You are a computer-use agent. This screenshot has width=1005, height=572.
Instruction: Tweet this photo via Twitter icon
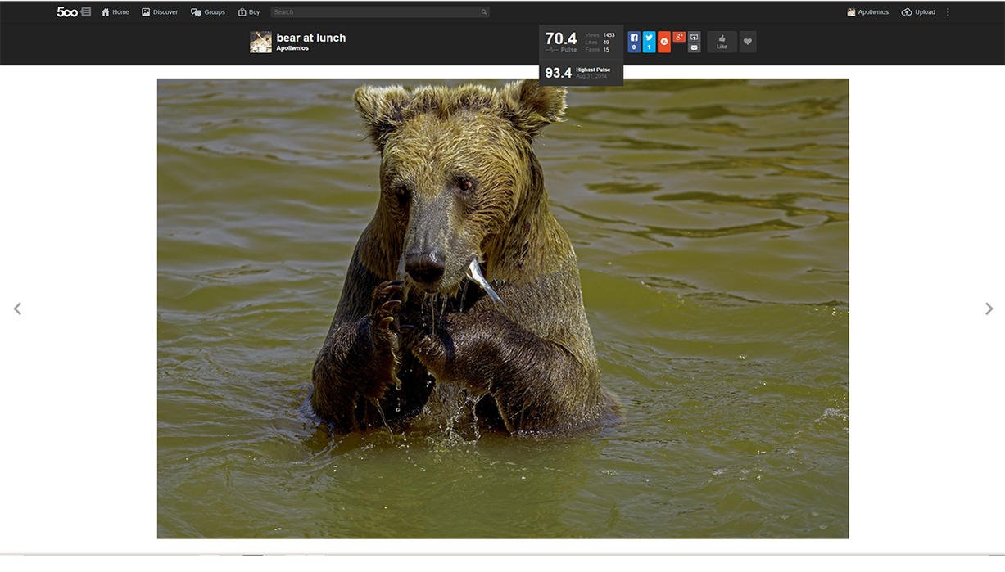pyautogui.click(x=649, y=42)
